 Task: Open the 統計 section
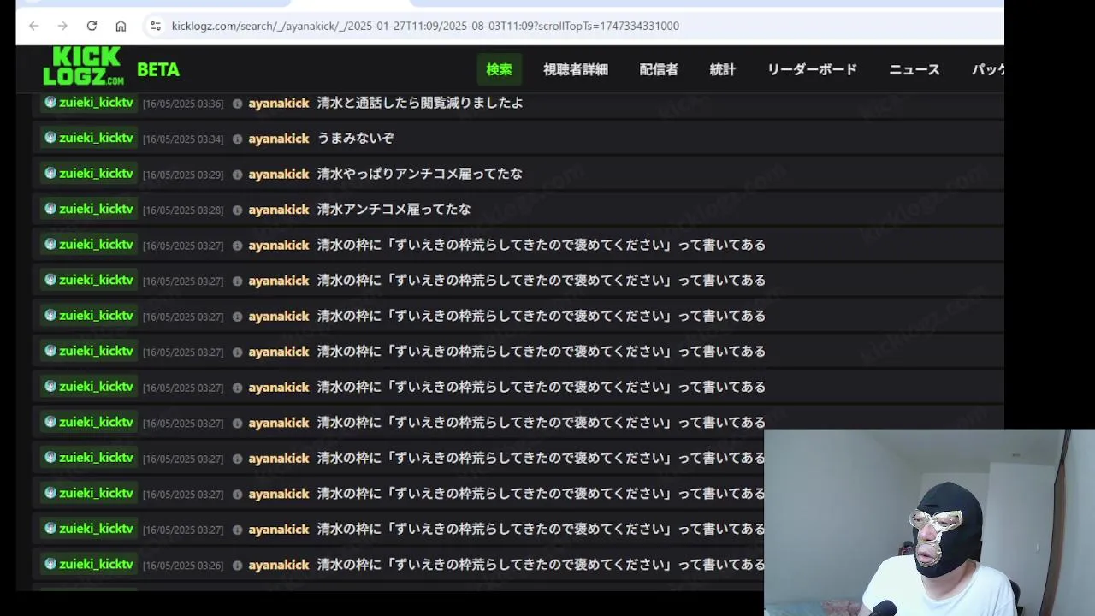pyautogui.click(x=723, y=69)
